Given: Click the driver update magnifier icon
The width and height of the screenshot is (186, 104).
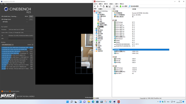Looking at the screenshot, I should tap(130, 6).
